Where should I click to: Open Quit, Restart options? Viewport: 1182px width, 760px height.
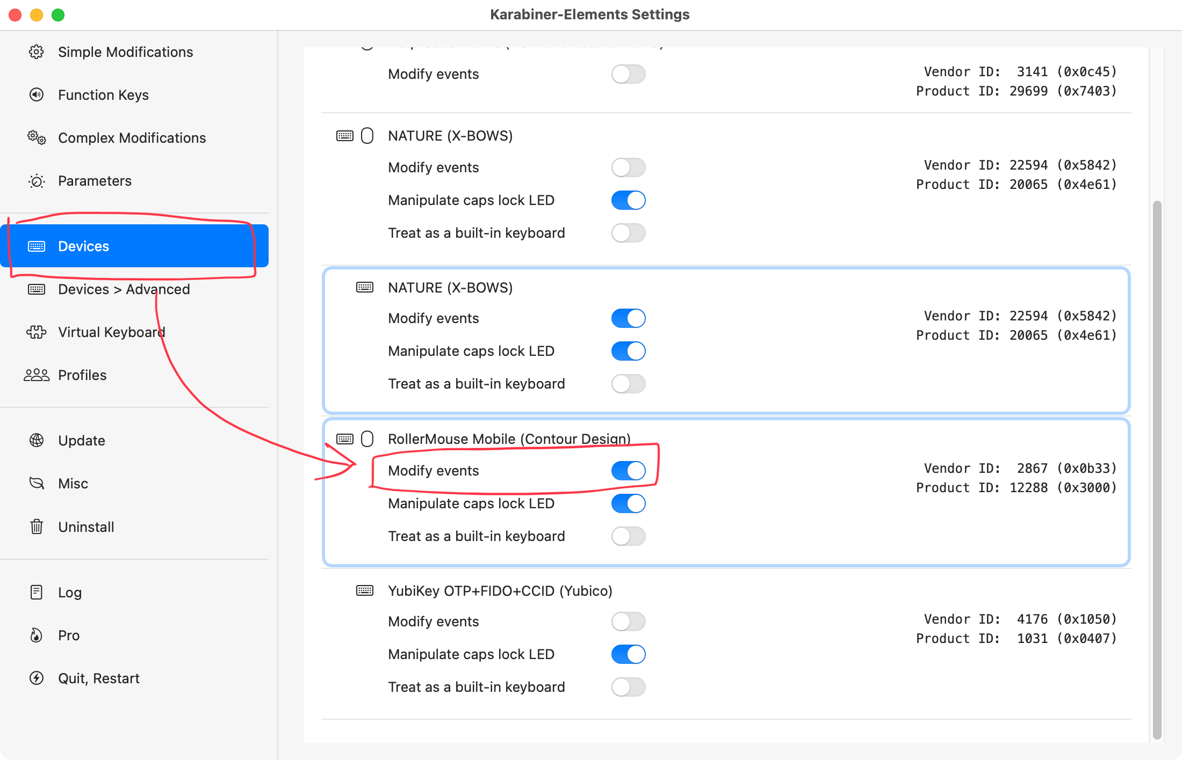coord(134,678)
